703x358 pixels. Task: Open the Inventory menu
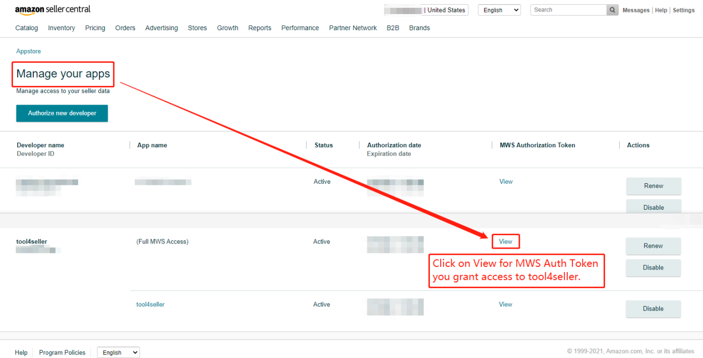click(x=61, y=28)
